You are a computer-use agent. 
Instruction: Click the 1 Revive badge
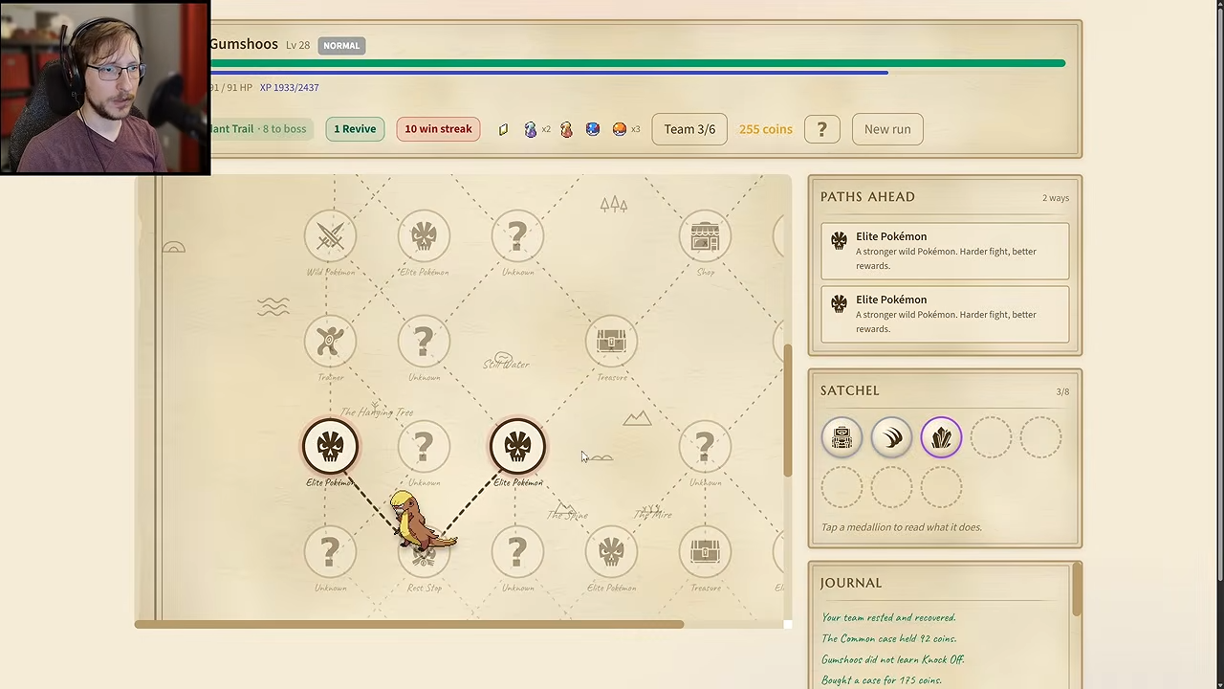(x=355, y=129)
